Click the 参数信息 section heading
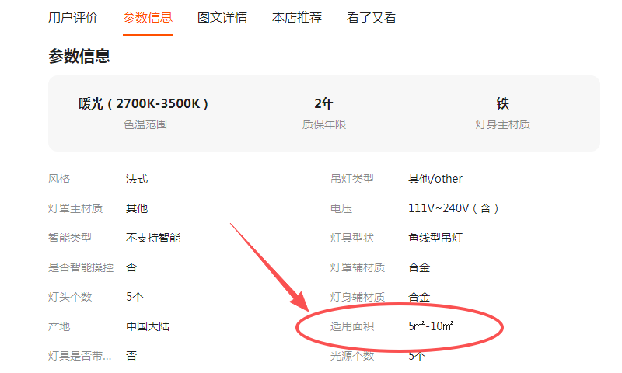The image size is (622, 373). coord(79,56)
